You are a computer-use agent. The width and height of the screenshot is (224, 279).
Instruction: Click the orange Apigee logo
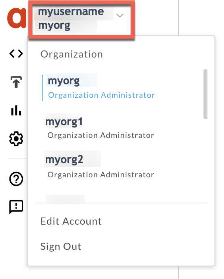coord(17,18)
